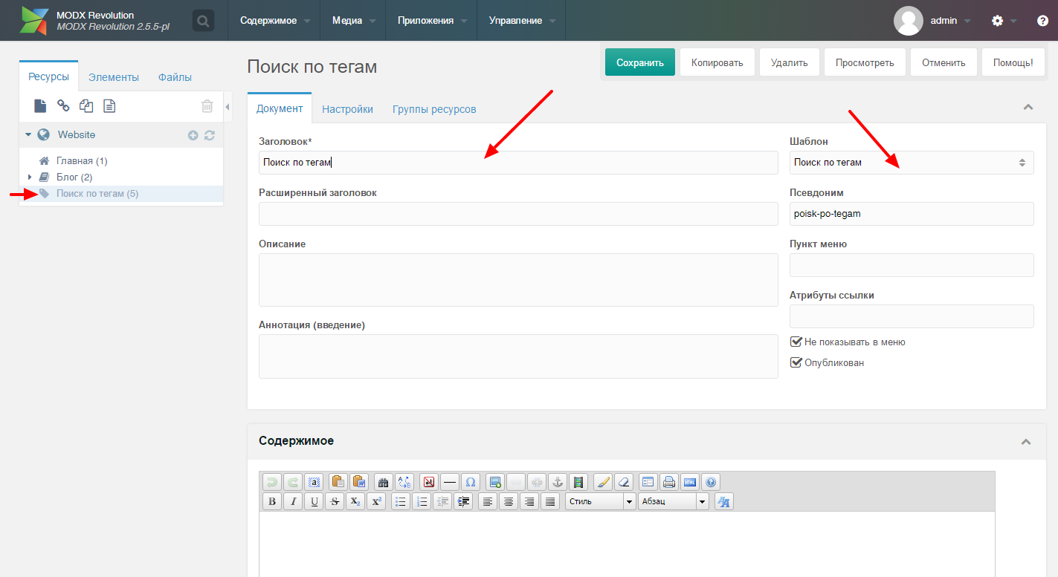Switch to the Элементы tab

114,77
